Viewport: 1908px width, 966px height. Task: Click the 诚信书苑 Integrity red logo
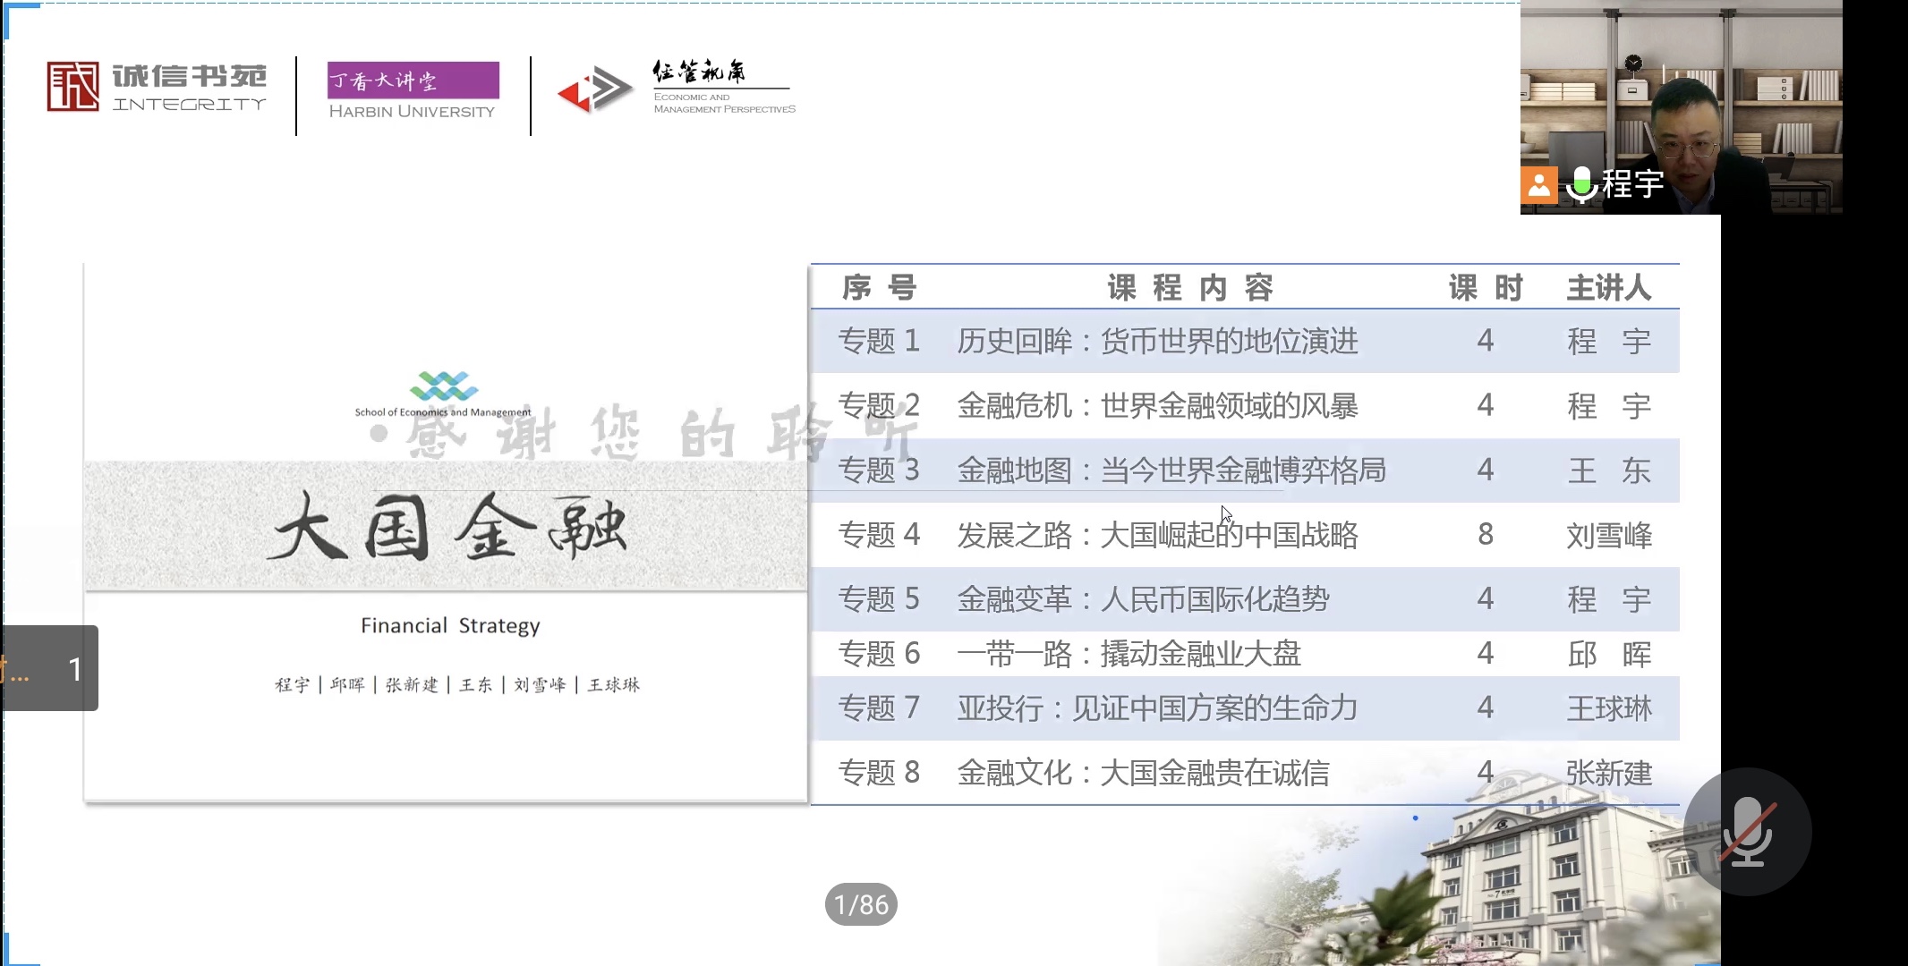(x=73, y=87)
